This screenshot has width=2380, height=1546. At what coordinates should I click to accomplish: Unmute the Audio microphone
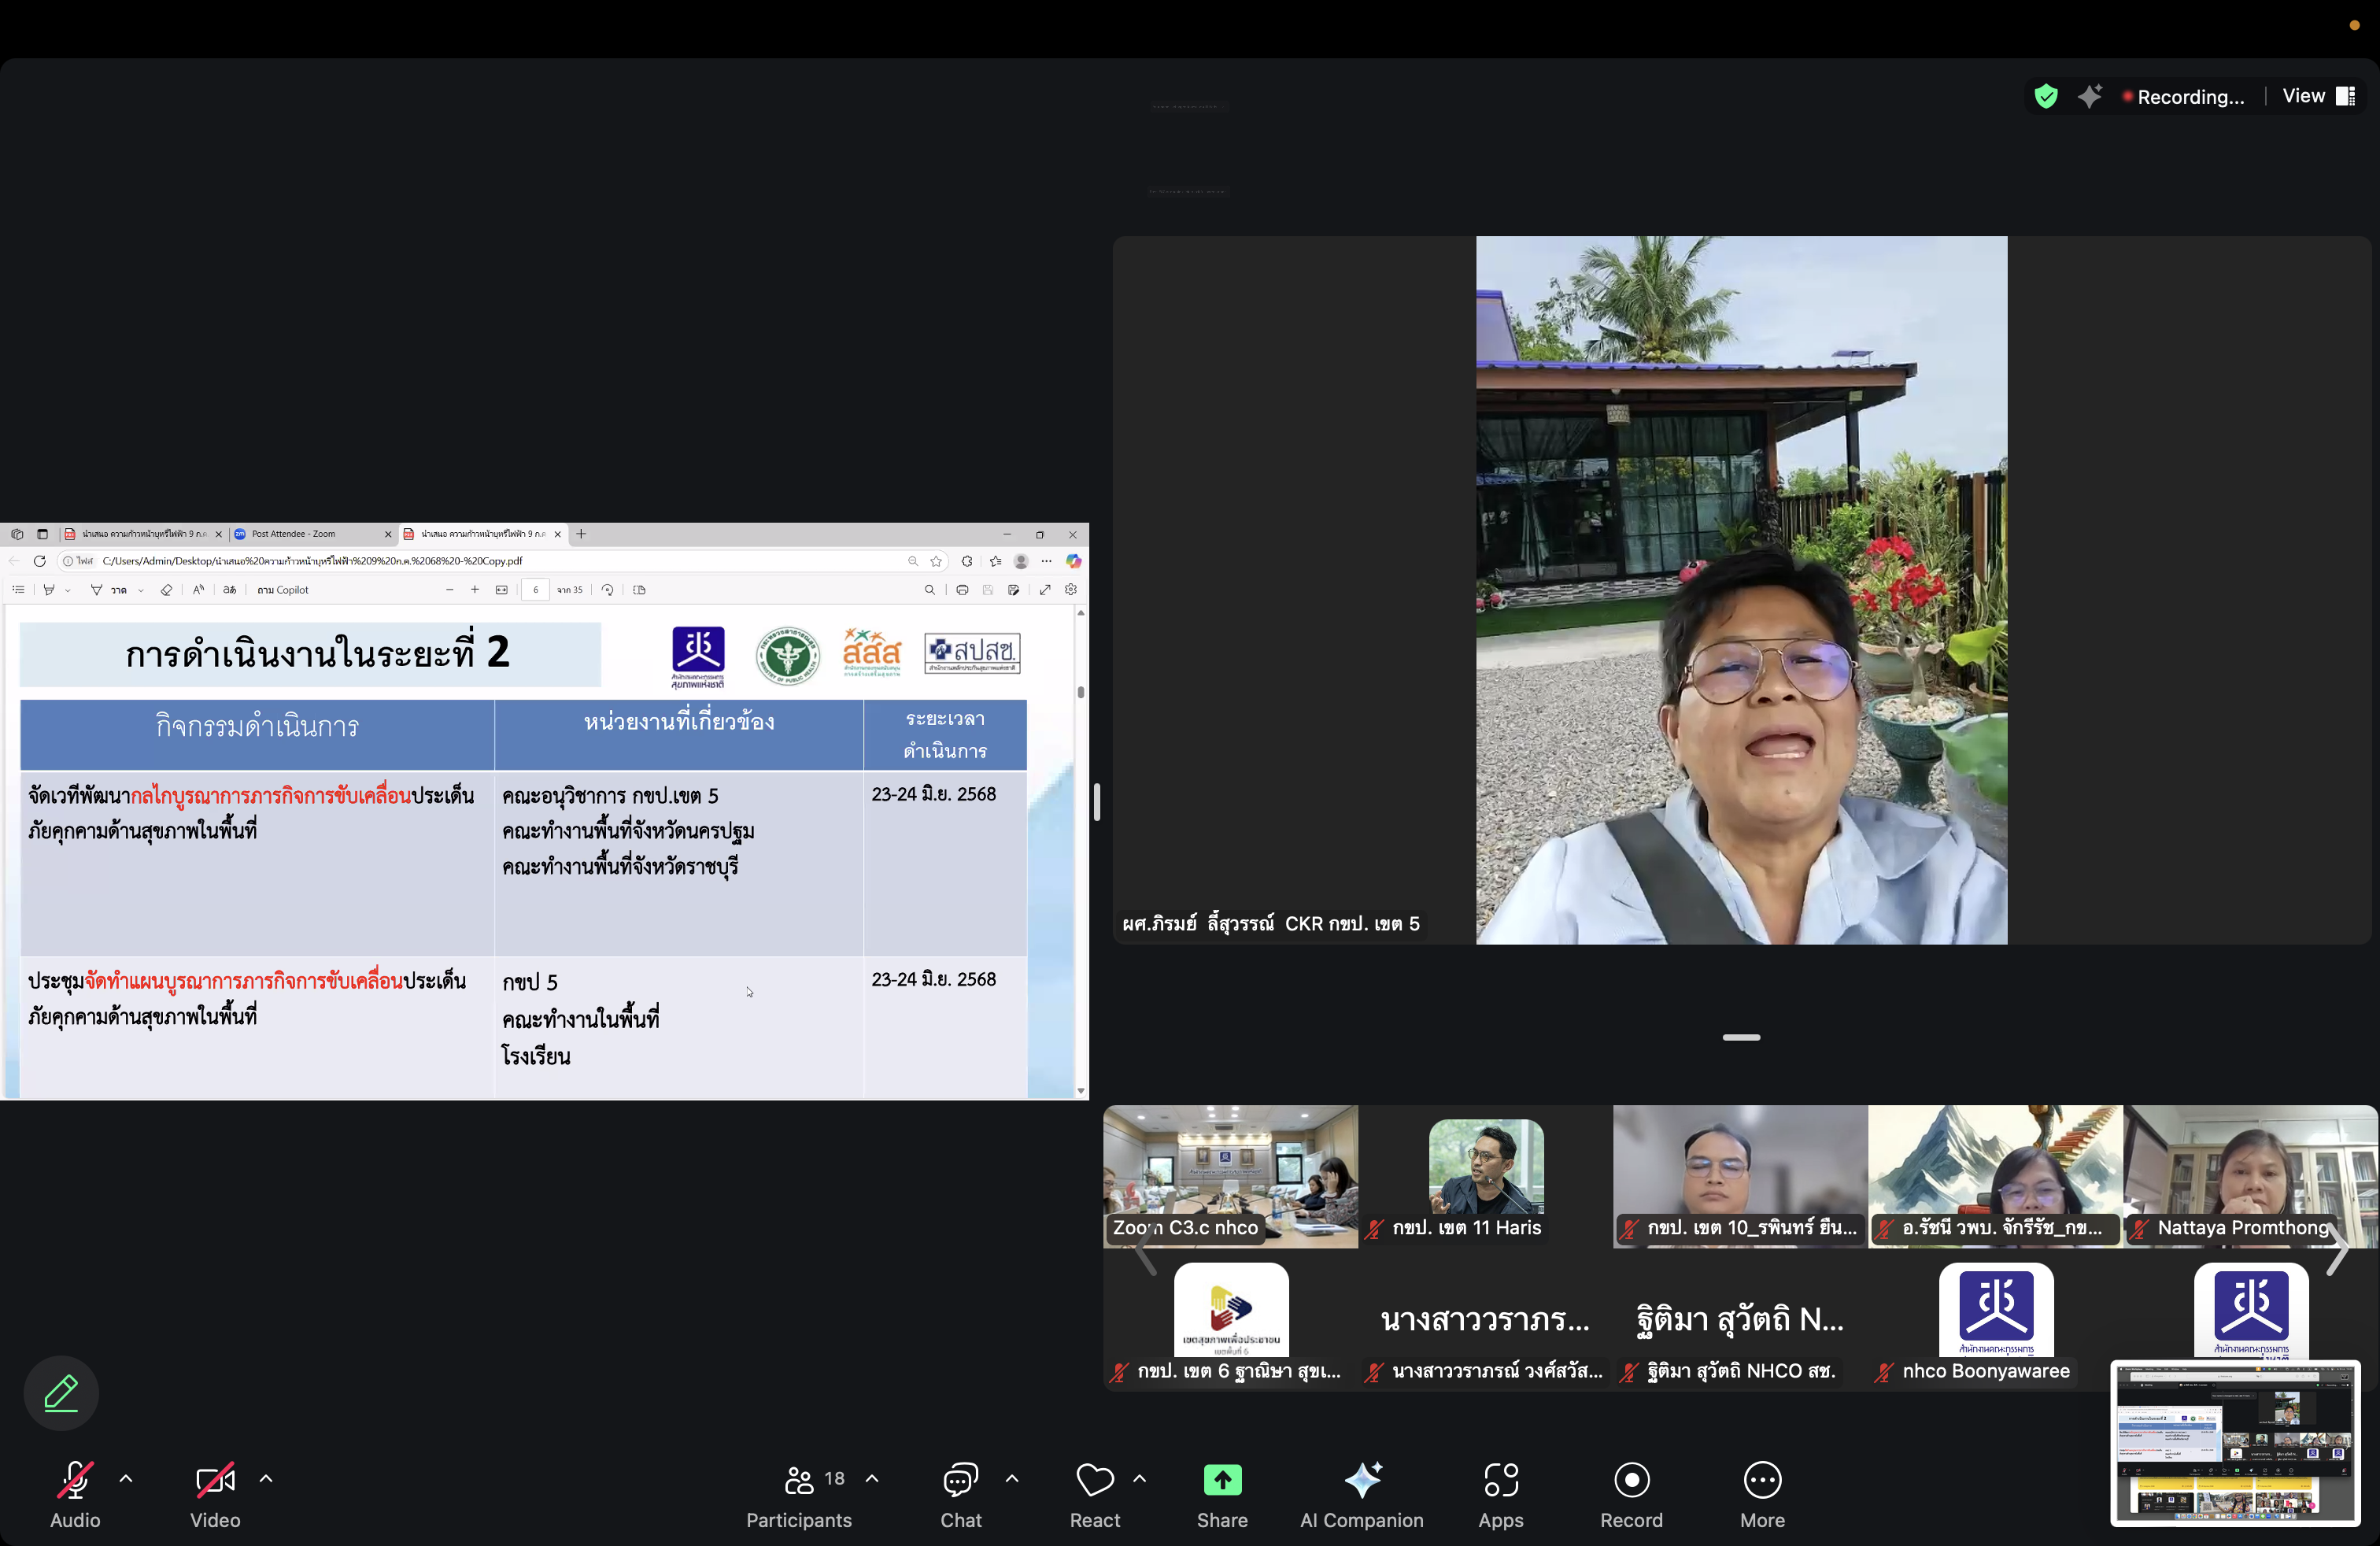(x=75, y=1480)
